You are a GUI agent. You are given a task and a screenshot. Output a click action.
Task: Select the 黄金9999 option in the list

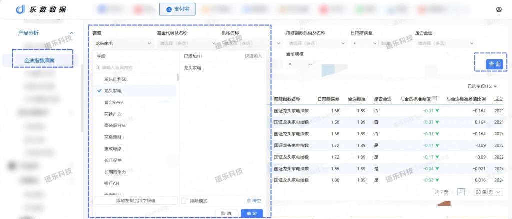[113, 102]
